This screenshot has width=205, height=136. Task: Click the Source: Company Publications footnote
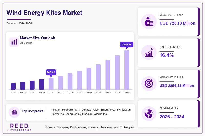tap(90, 127)
